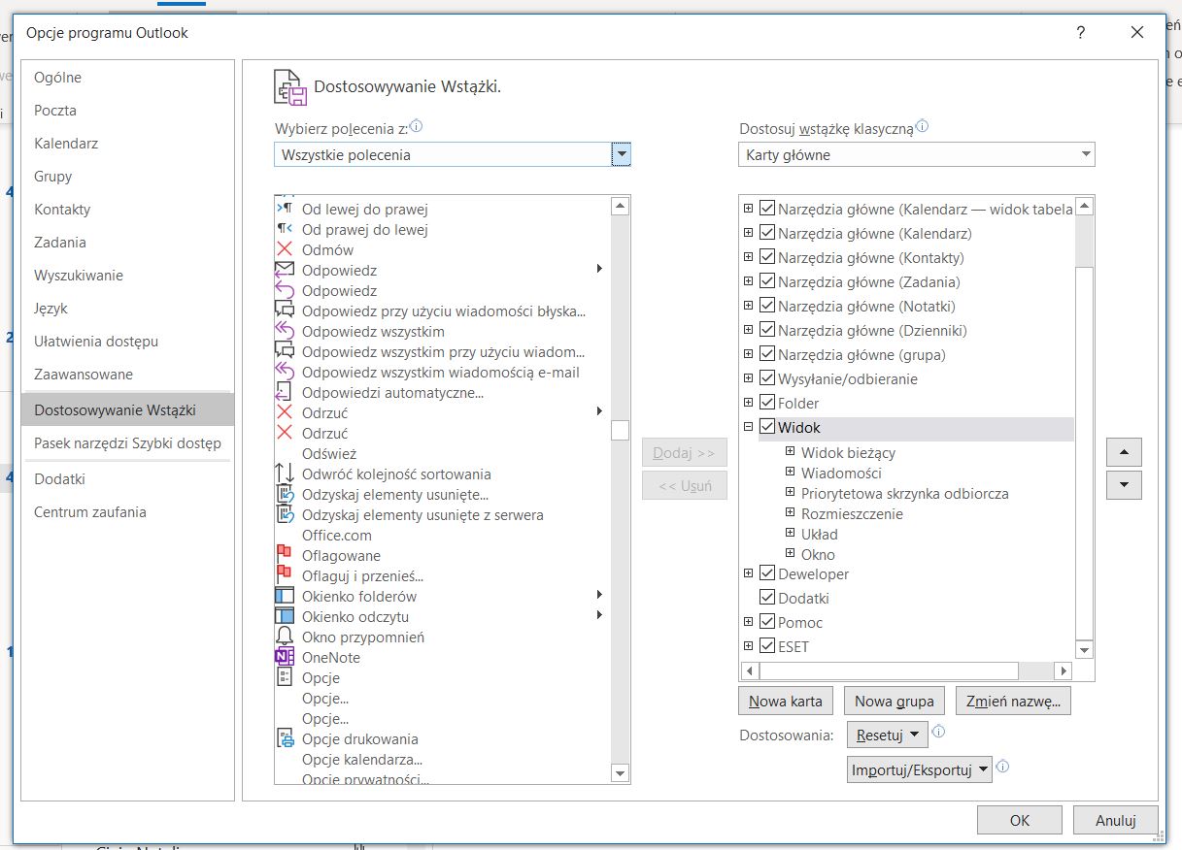Click the left-to-right text direction icon
The height and width of the screenshot is (850, 1182).
[285, 209]
